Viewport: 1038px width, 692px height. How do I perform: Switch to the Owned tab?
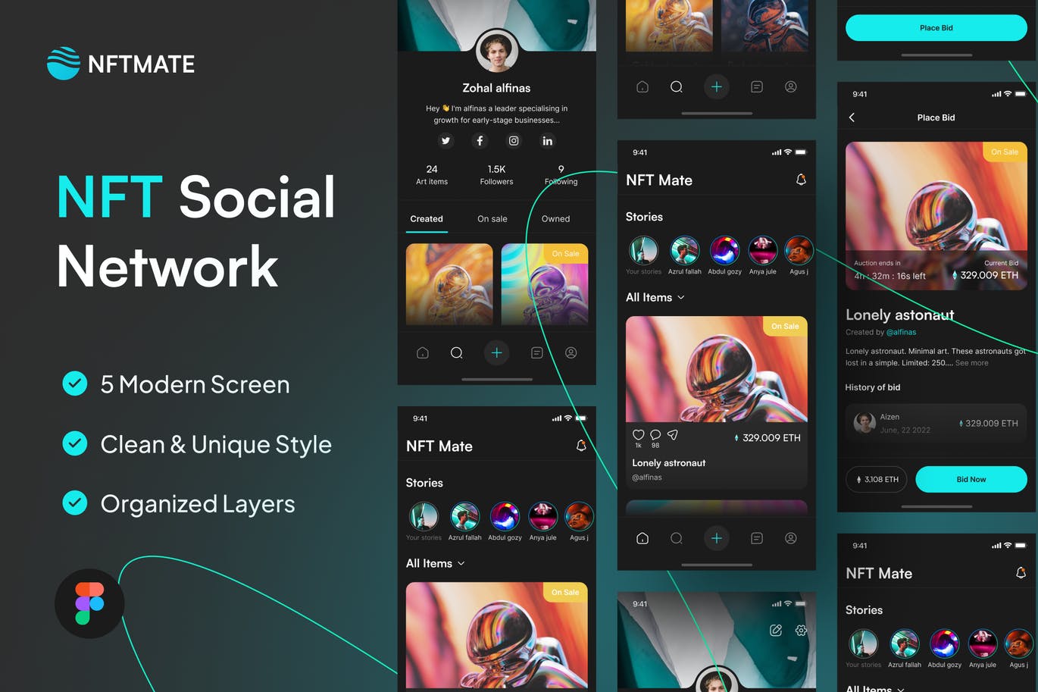[555, 219]
